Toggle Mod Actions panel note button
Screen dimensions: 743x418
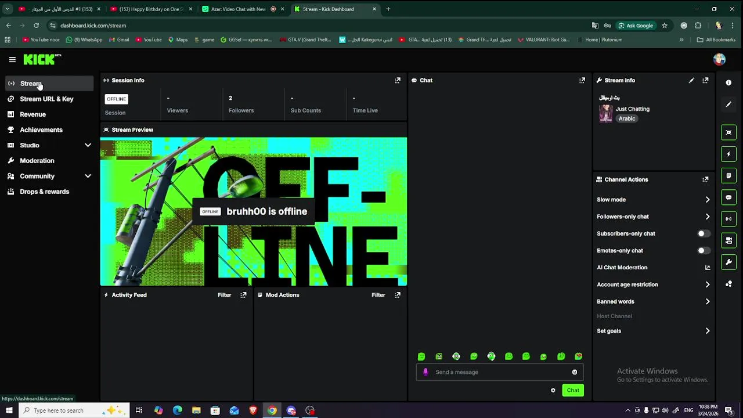[x=728, y=176]
